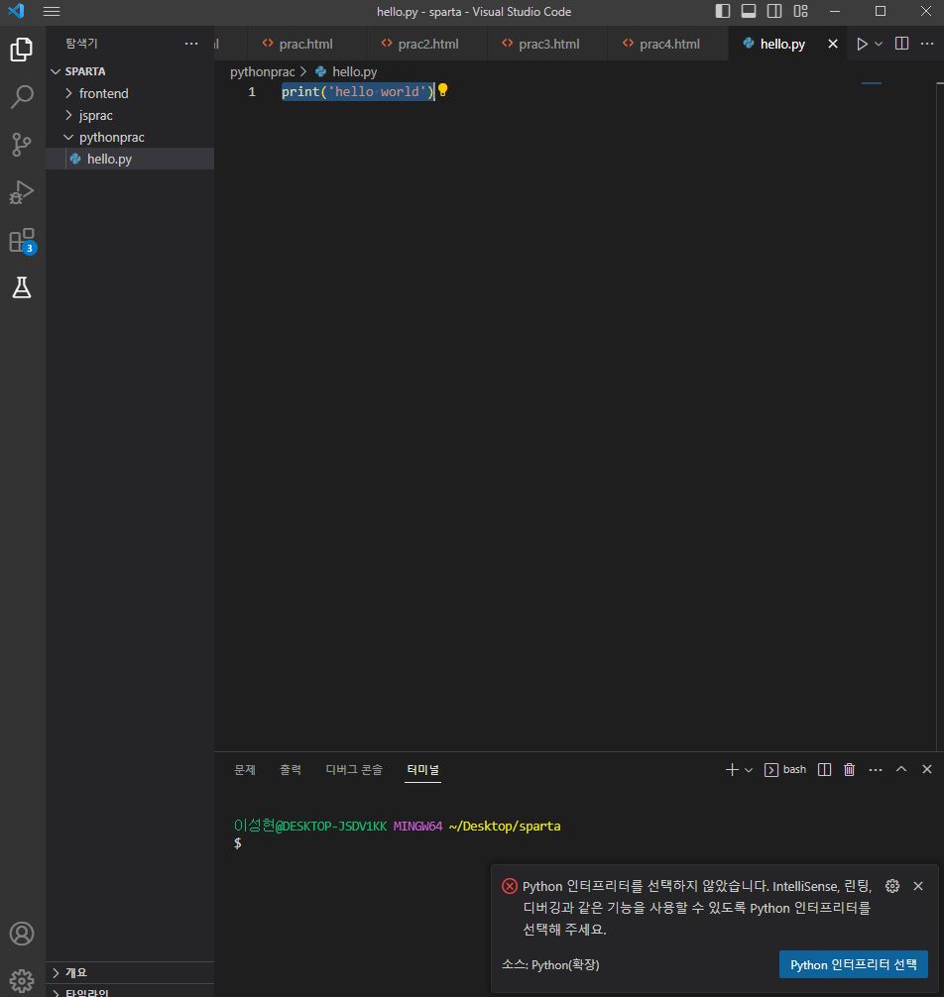Close the terminal panel
The image size is (944, 997).
click(x=927, y=769)
